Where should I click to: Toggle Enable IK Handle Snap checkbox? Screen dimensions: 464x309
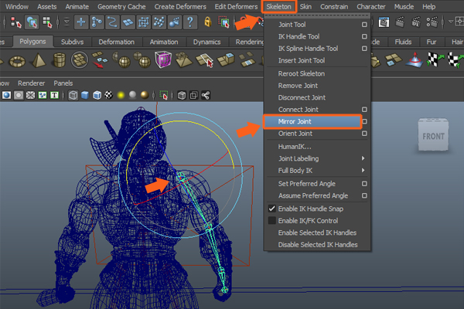click(271, 209)
